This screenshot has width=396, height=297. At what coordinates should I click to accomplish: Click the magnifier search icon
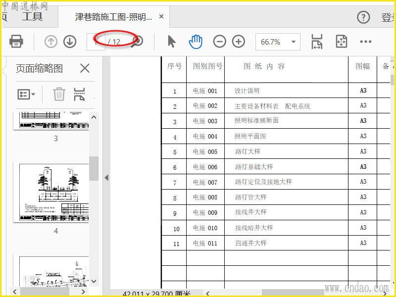click(x=138, y=41)
